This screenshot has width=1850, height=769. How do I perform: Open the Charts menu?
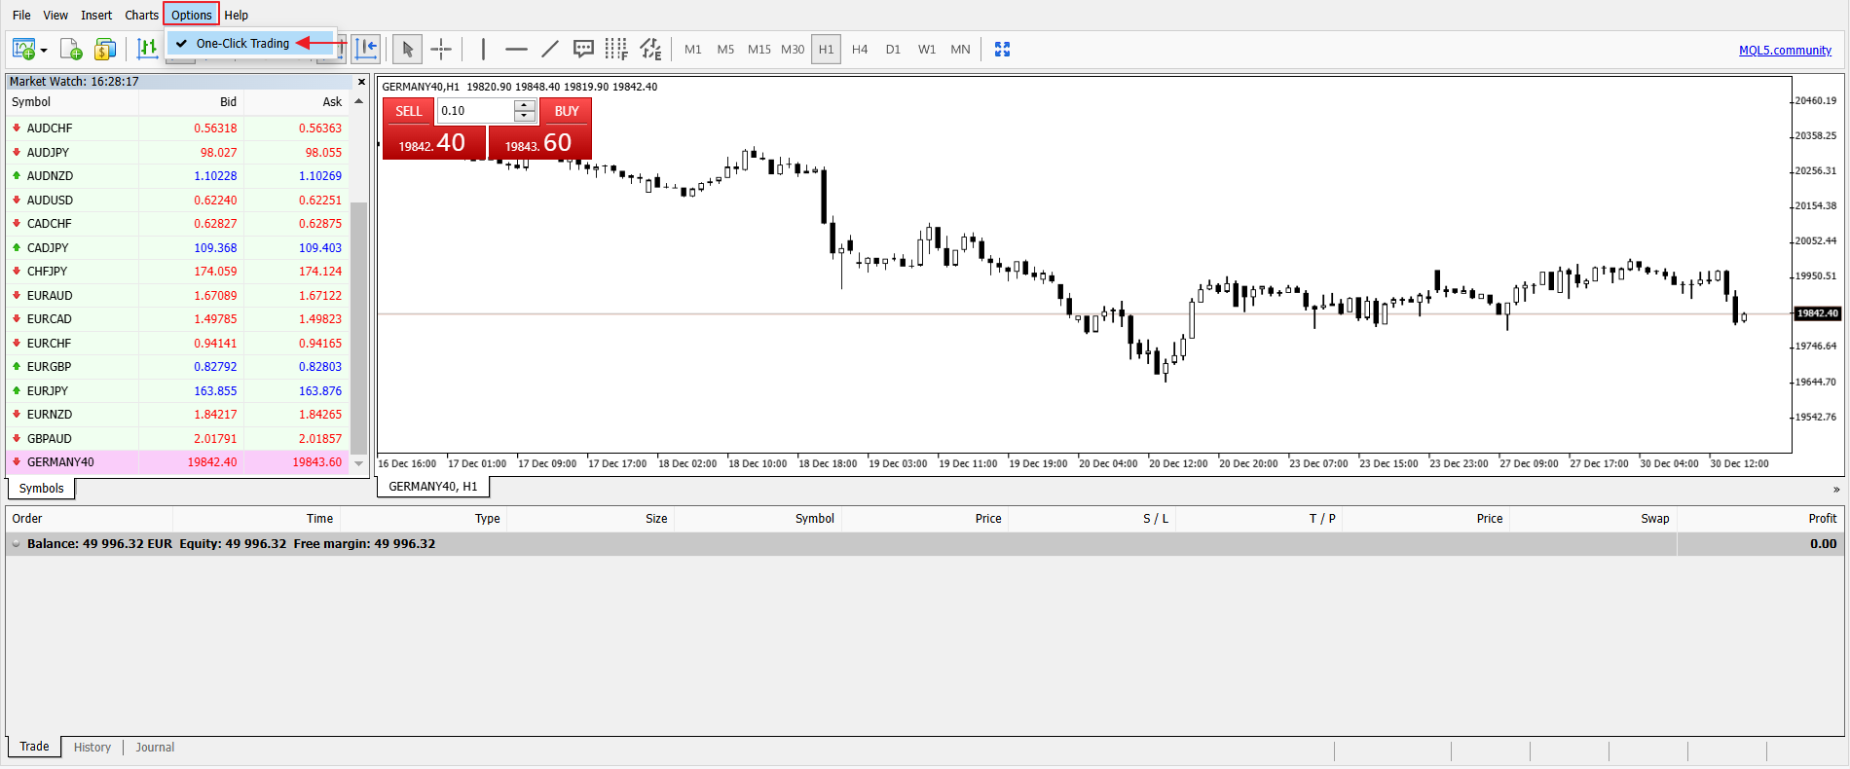pos(141,15)
